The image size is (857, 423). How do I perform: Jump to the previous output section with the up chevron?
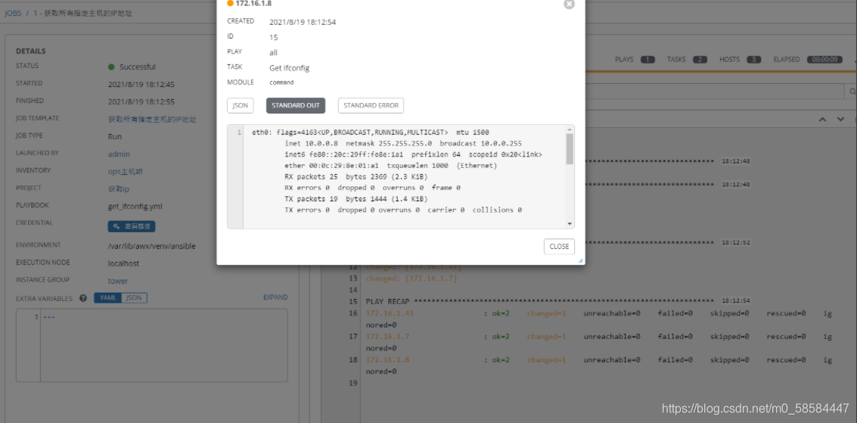[822, 119]
